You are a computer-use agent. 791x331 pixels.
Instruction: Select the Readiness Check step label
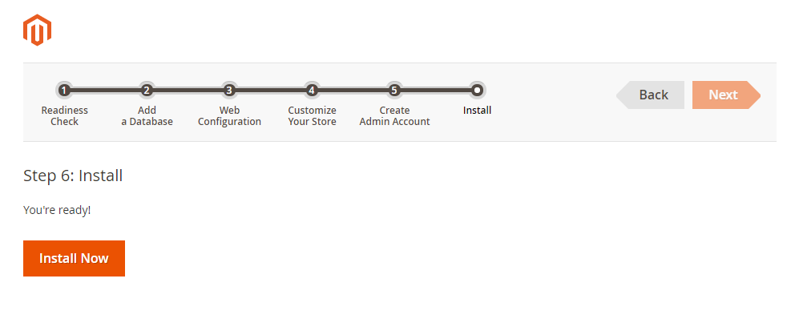point(65,115)
